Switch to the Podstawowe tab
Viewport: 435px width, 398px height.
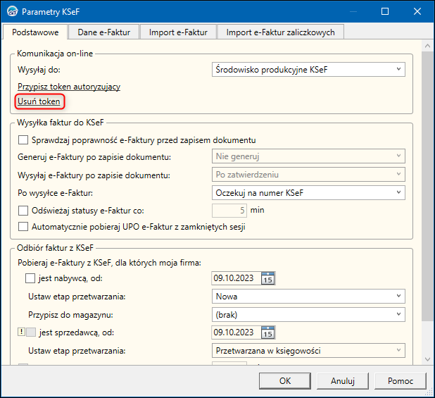(x=35, y=32)
